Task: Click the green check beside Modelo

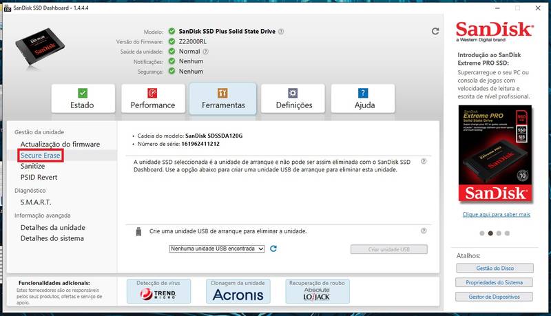Action: [x=171, y=31]
